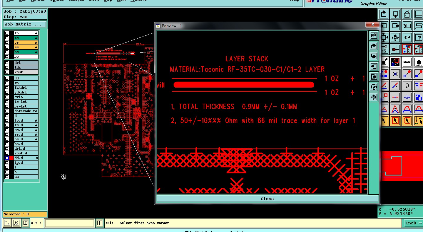Click Popview zoom out arrows icon
Screen dimensions: 423x232
(x=374, y=97)
